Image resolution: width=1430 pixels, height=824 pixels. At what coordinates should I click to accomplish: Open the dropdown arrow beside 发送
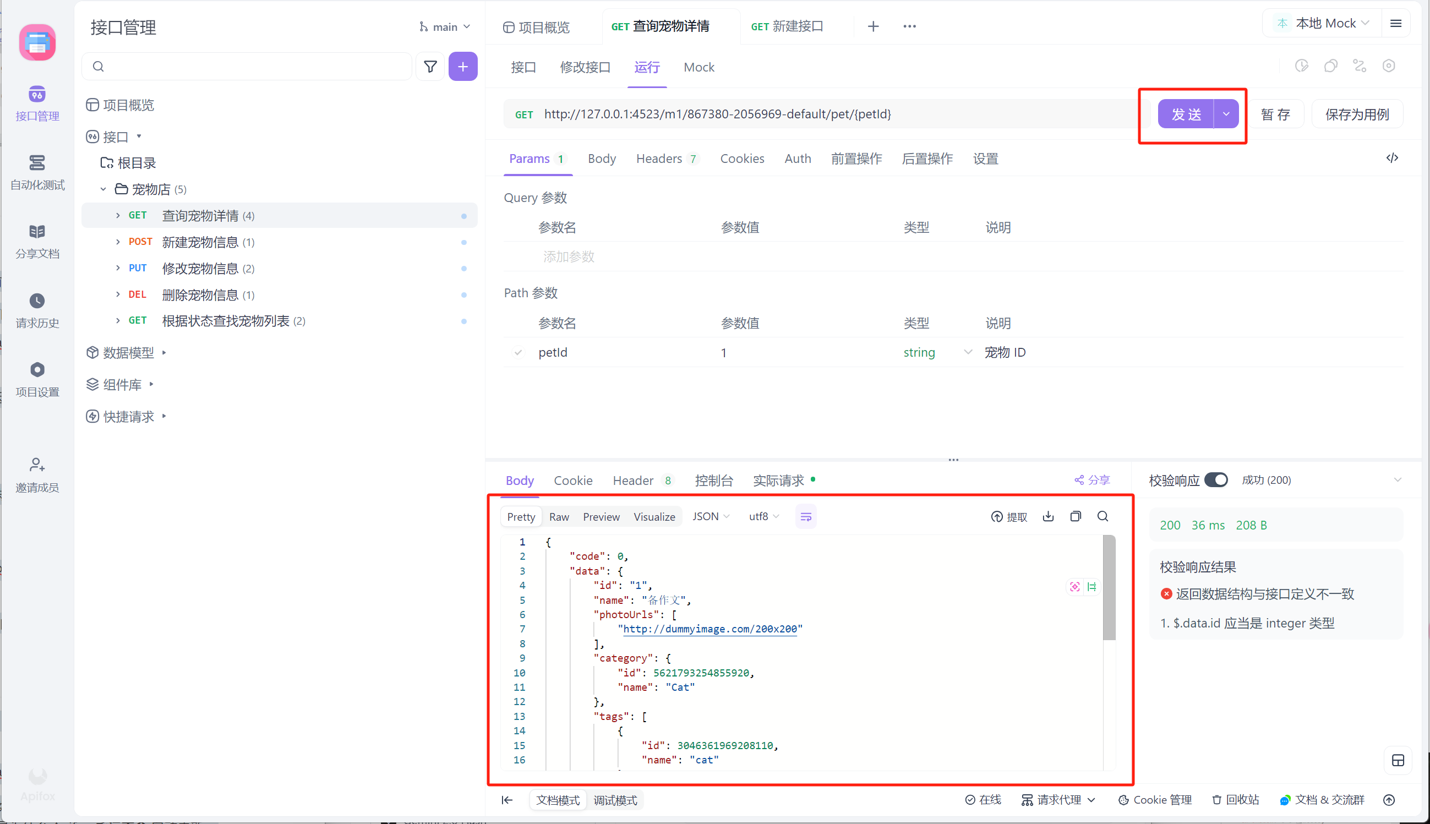tap(1226, 114)
